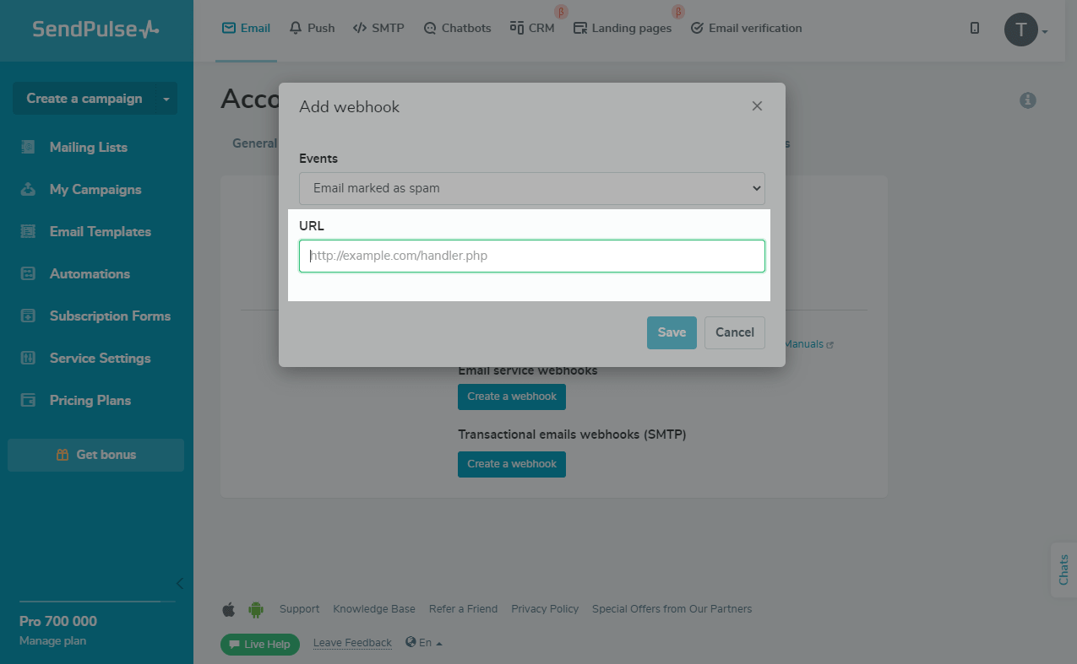Viewport: 1077px width, 664px height.
Task: Click the info icon near page title
Action: click(1028, 100)
